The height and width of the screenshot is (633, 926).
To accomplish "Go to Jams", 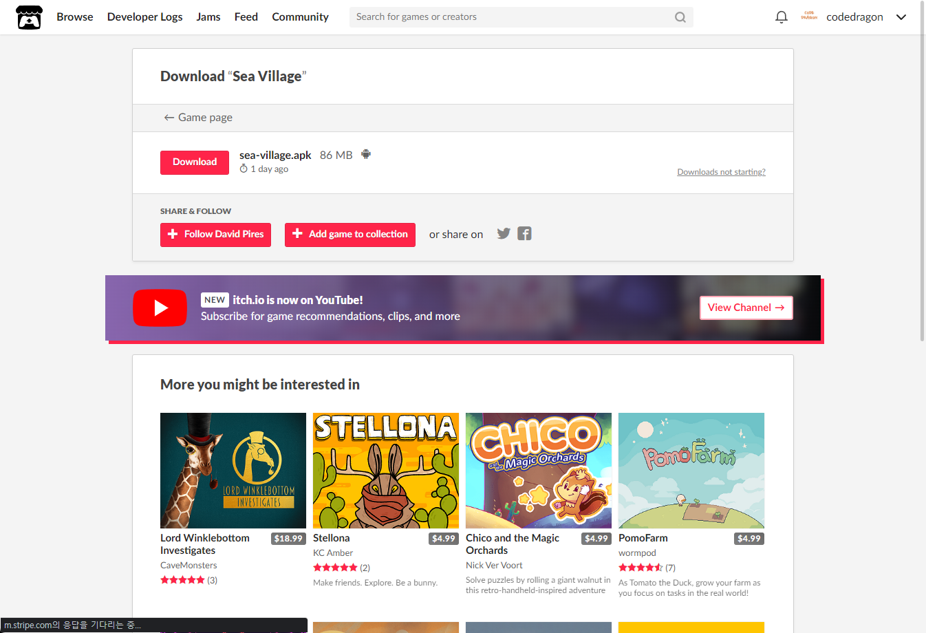I will [x=208, y=17].
